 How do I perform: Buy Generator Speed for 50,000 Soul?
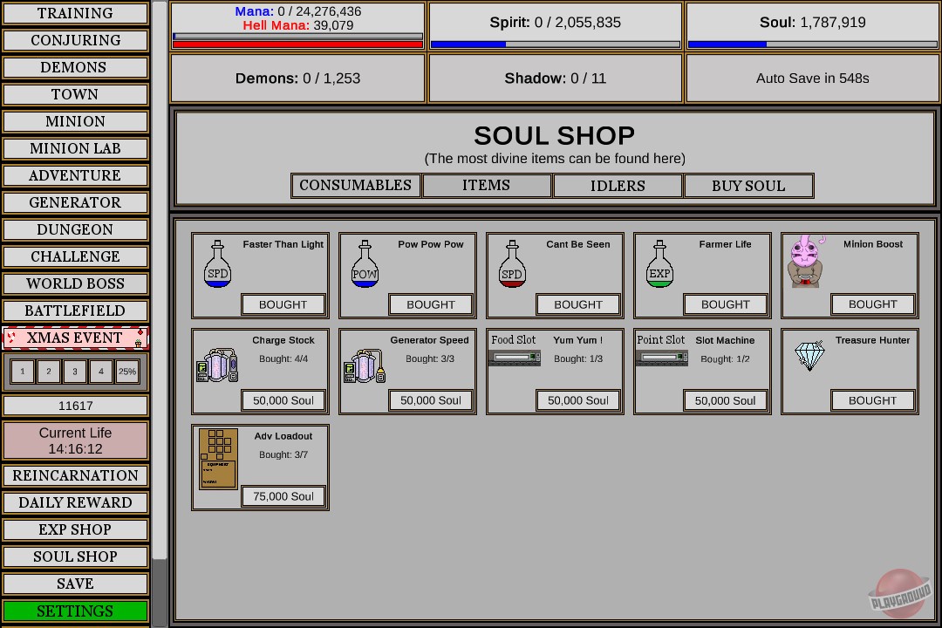point(431,400)
